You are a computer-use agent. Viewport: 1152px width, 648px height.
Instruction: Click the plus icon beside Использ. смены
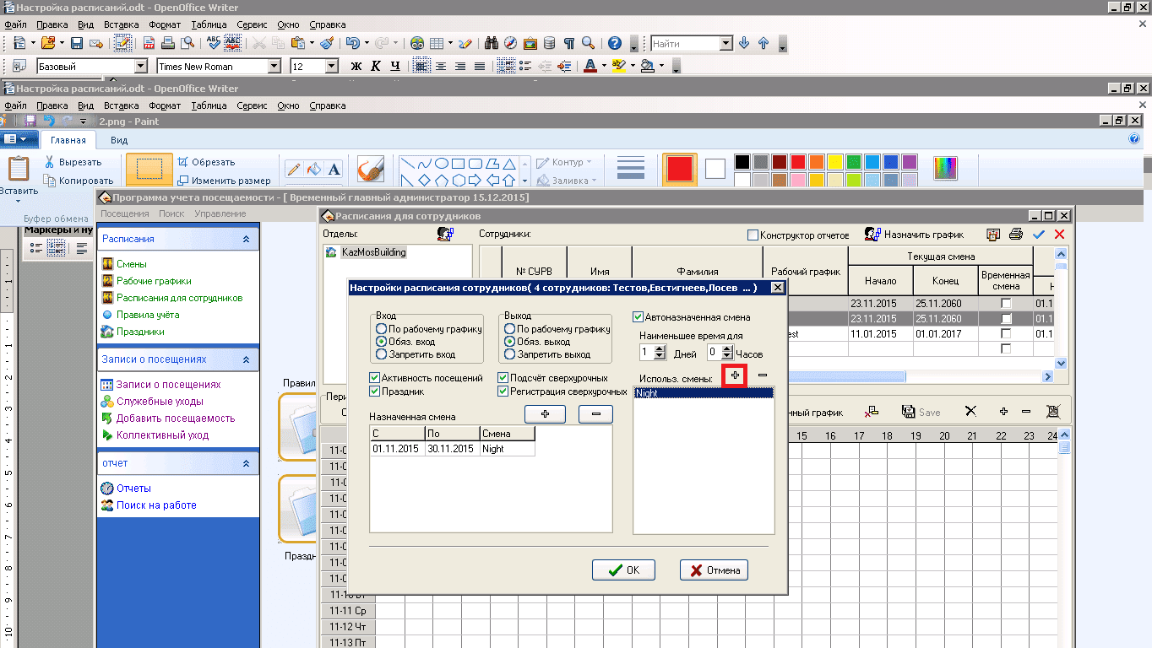click(735, 375)
